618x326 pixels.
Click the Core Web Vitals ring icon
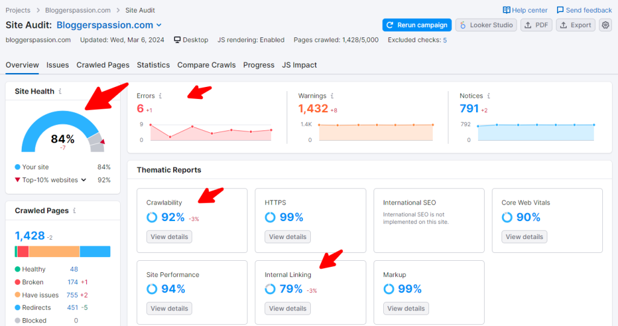[x=507, y=217]
